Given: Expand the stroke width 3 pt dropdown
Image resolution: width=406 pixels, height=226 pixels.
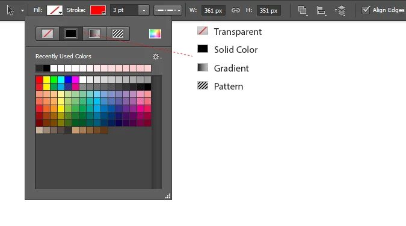Looking at the screenshot, I should point(144,10).
